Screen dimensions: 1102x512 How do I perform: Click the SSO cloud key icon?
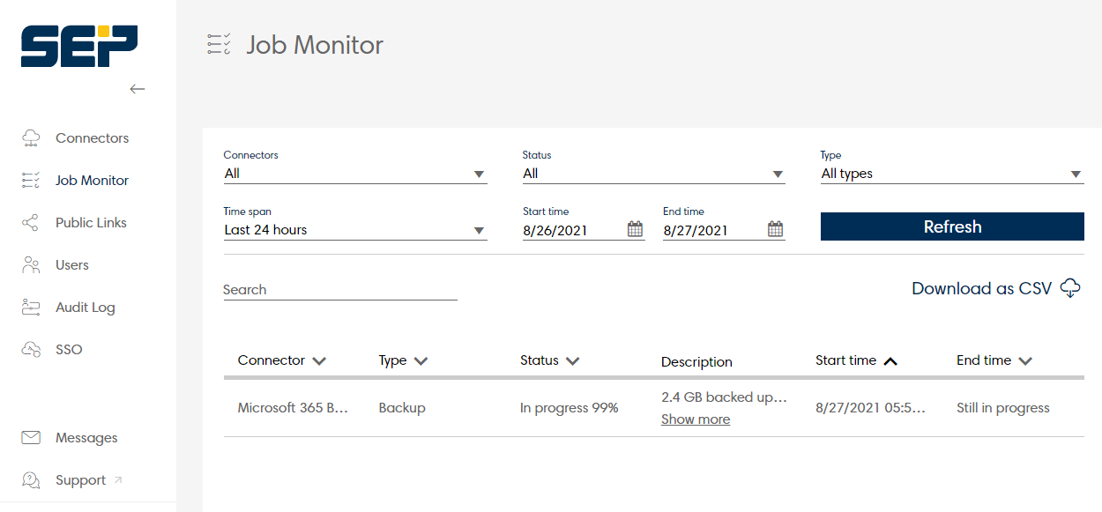tap(31, 349)
